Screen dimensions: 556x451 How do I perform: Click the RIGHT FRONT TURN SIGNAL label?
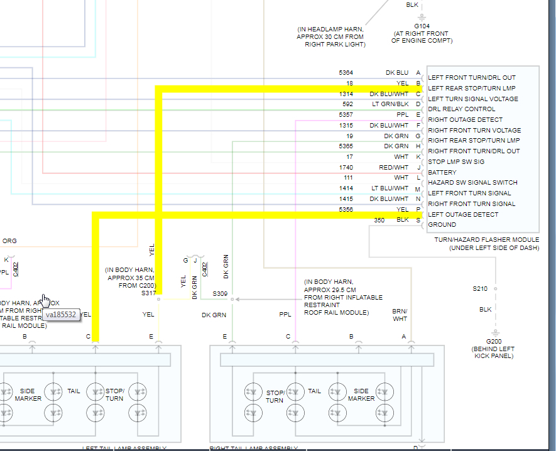click(x=472, y=204)
